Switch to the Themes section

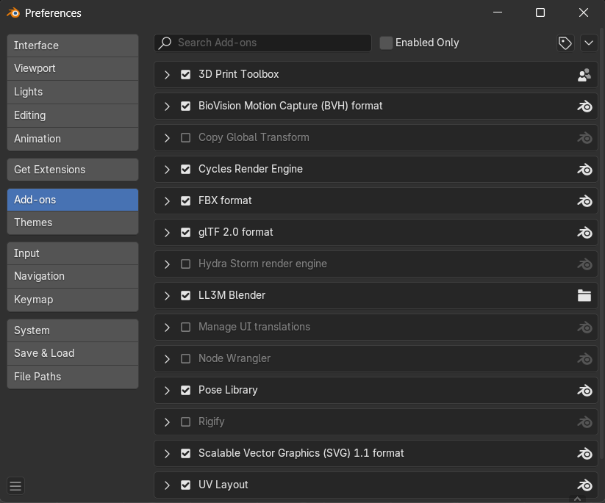pos(73,222)
